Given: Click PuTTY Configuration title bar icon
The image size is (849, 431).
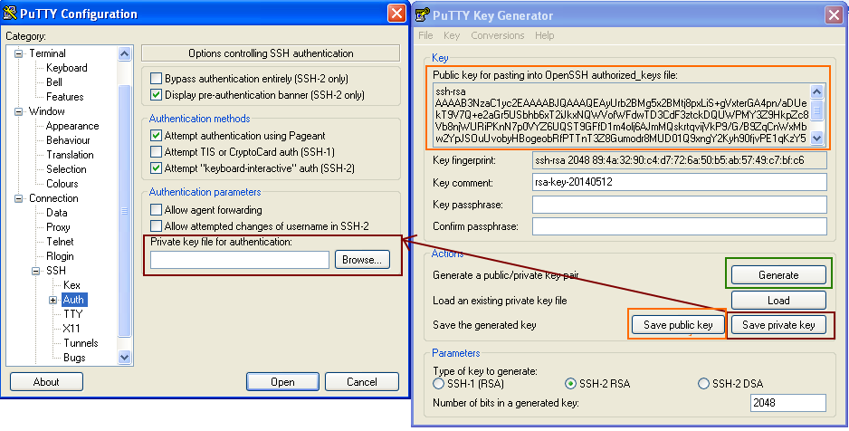Looking at the screenshot, I should click(x=9, y=13).
